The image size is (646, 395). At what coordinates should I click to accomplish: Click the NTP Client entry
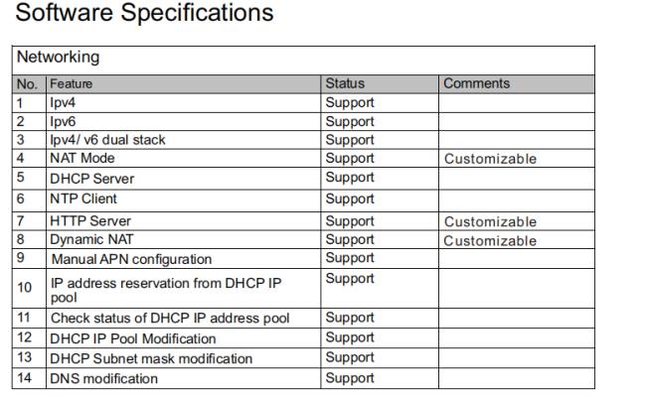(x=83, y=198)
